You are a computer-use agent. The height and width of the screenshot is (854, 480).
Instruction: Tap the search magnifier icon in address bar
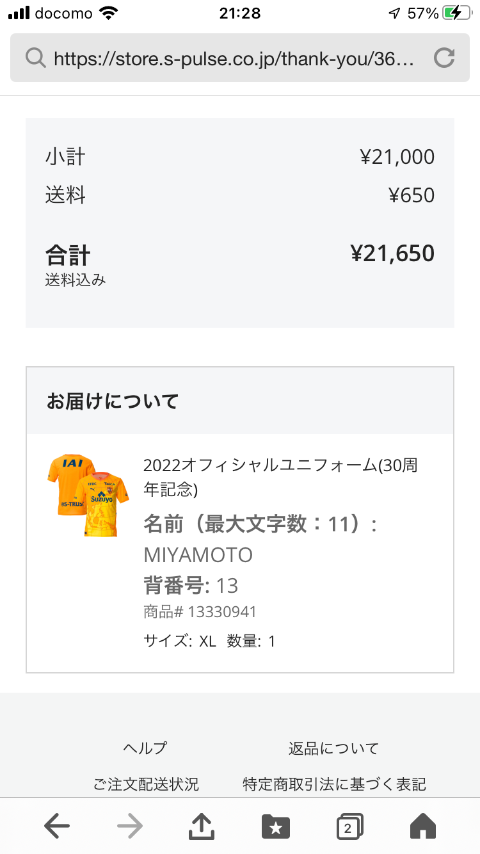[36, 58]
